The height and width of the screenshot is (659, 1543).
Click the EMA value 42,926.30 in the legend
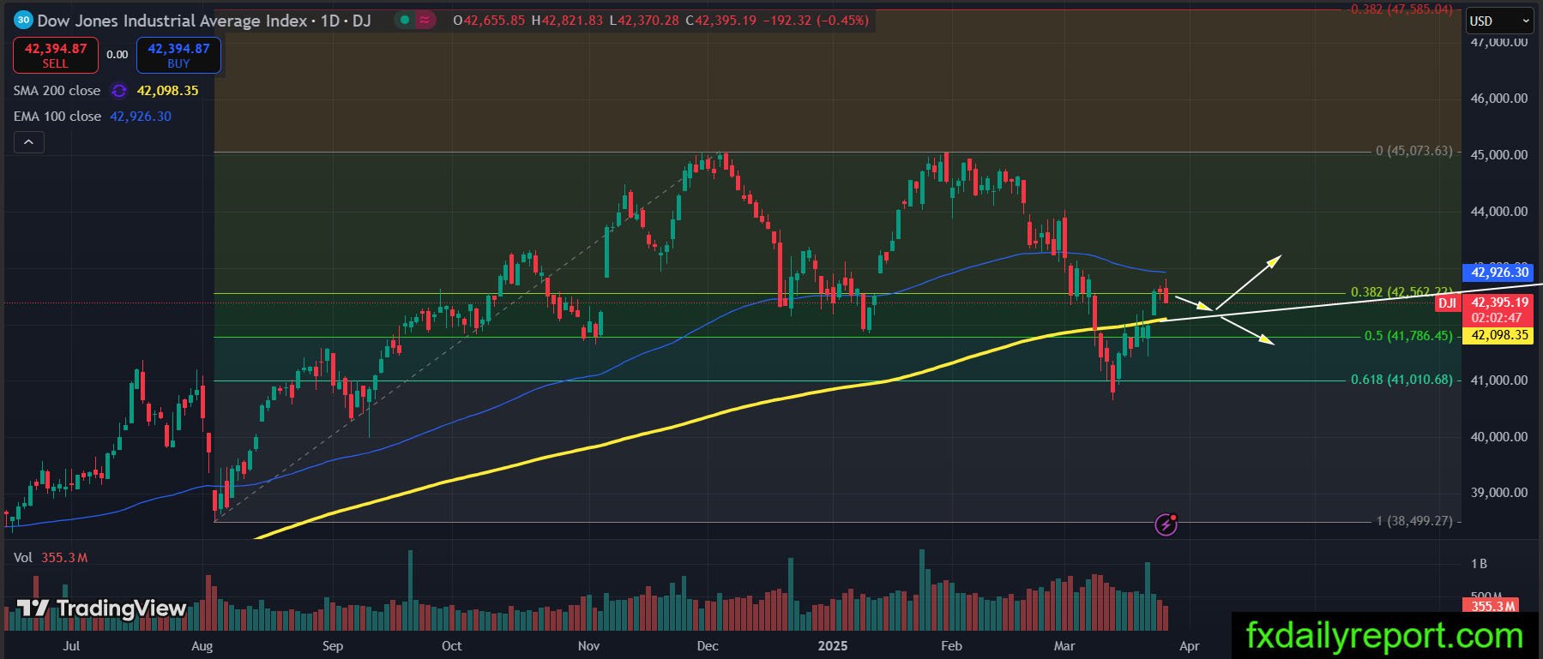(141, 117)
